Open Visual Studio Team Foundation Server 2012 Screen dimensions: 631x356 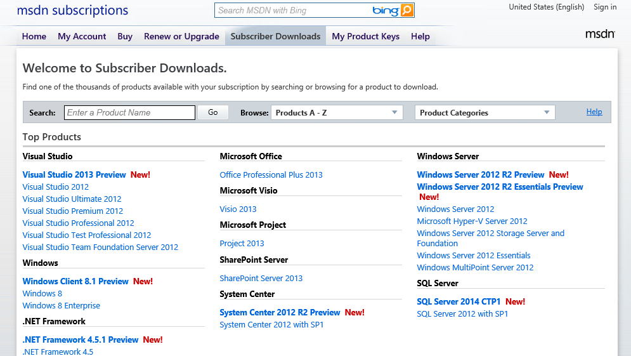coord(100,247)
